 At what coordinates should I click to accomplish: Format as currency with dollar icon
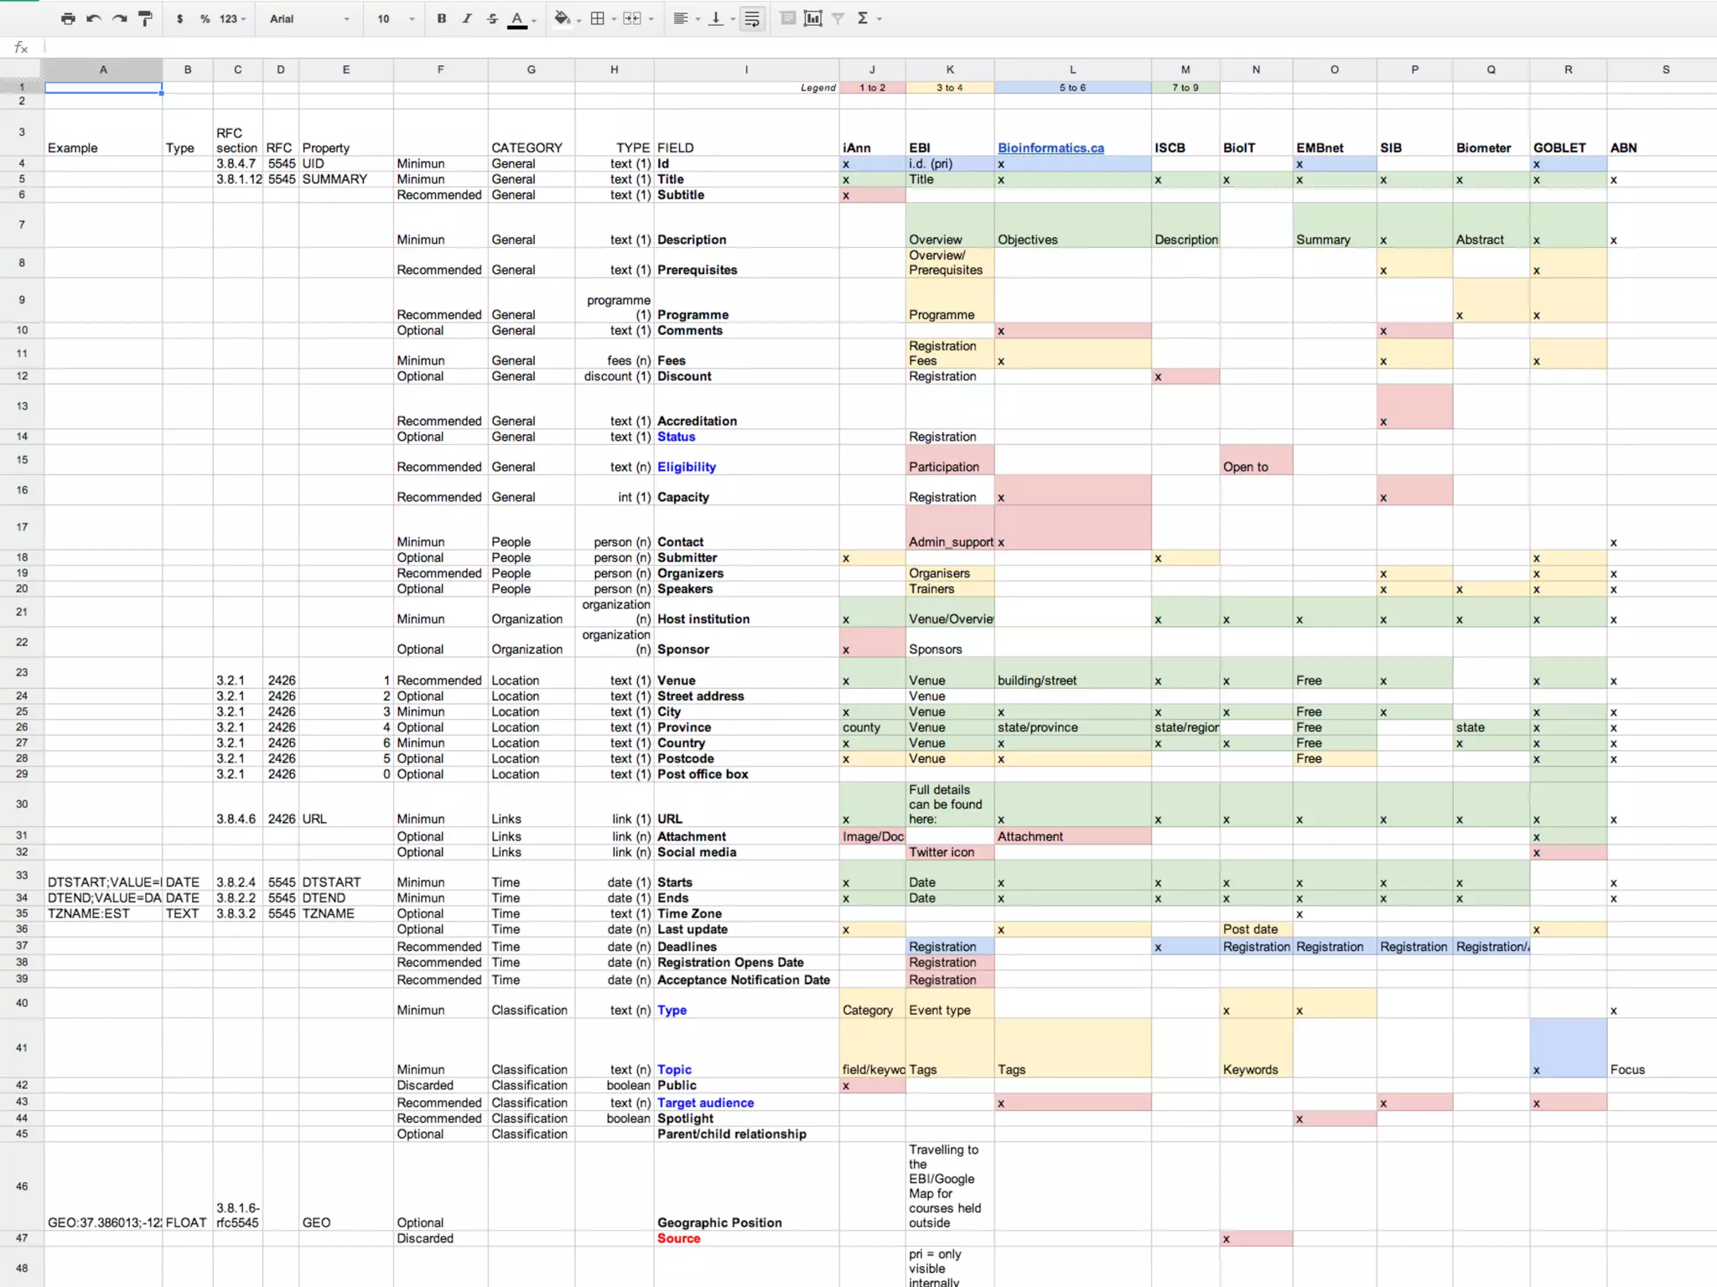tap(179, 18)
